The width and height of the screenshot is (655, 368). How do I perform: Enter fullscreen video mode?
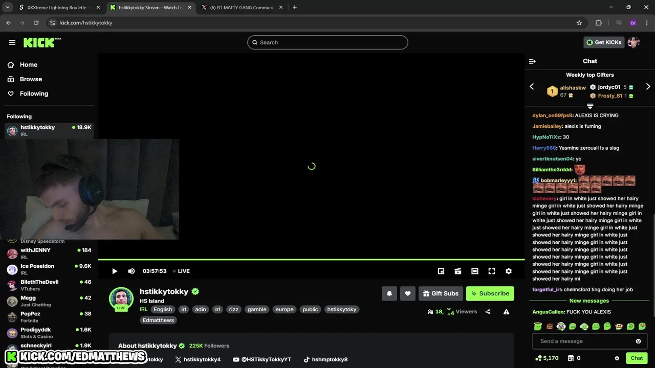click(492, 271)
